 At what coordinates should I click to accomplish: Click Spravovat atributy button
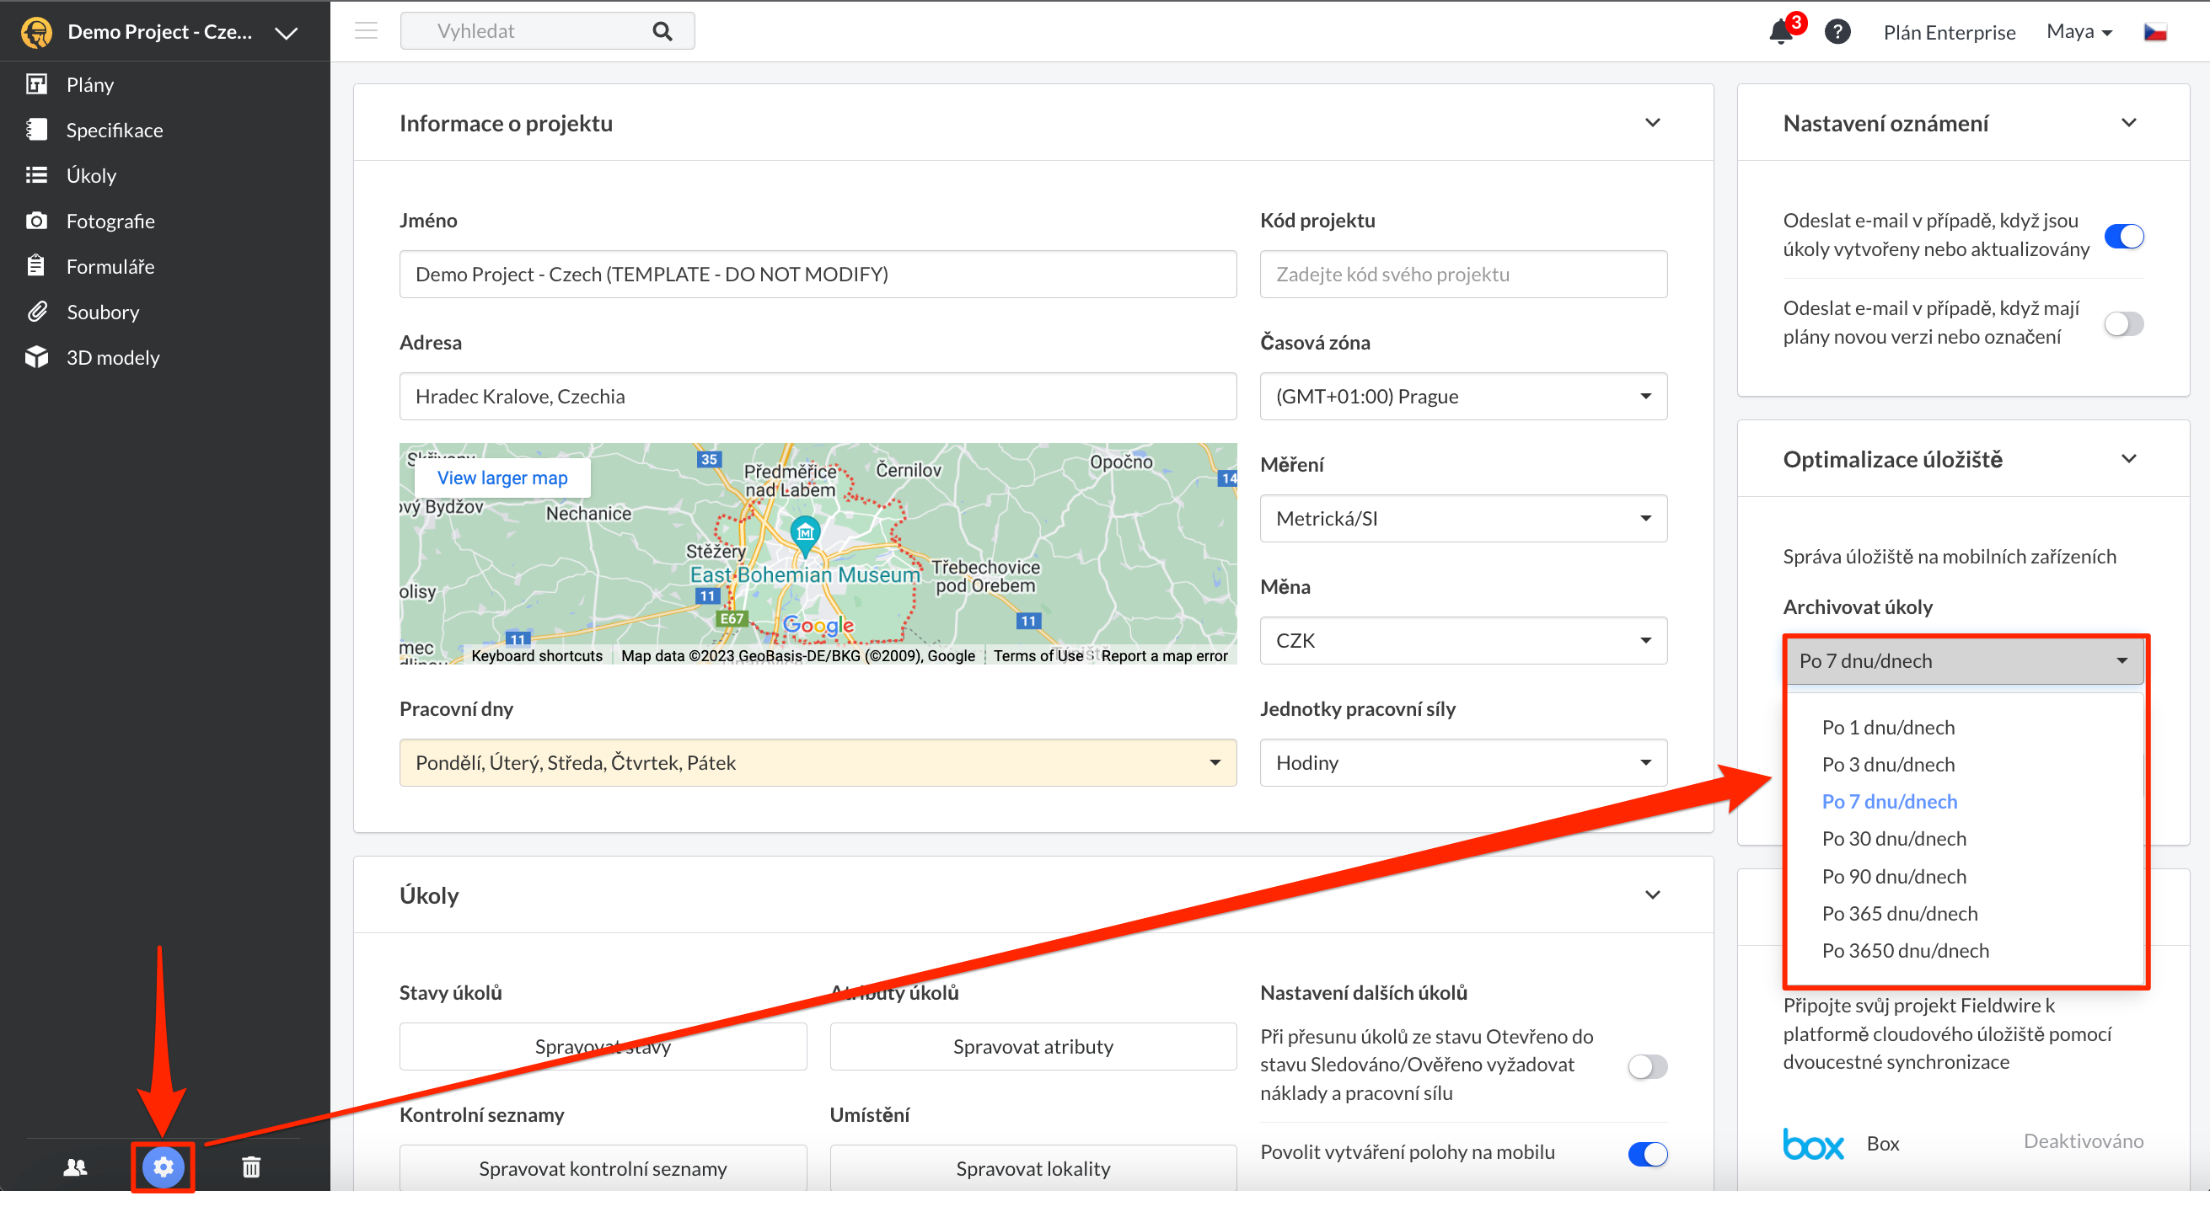coord(1033,1046)
